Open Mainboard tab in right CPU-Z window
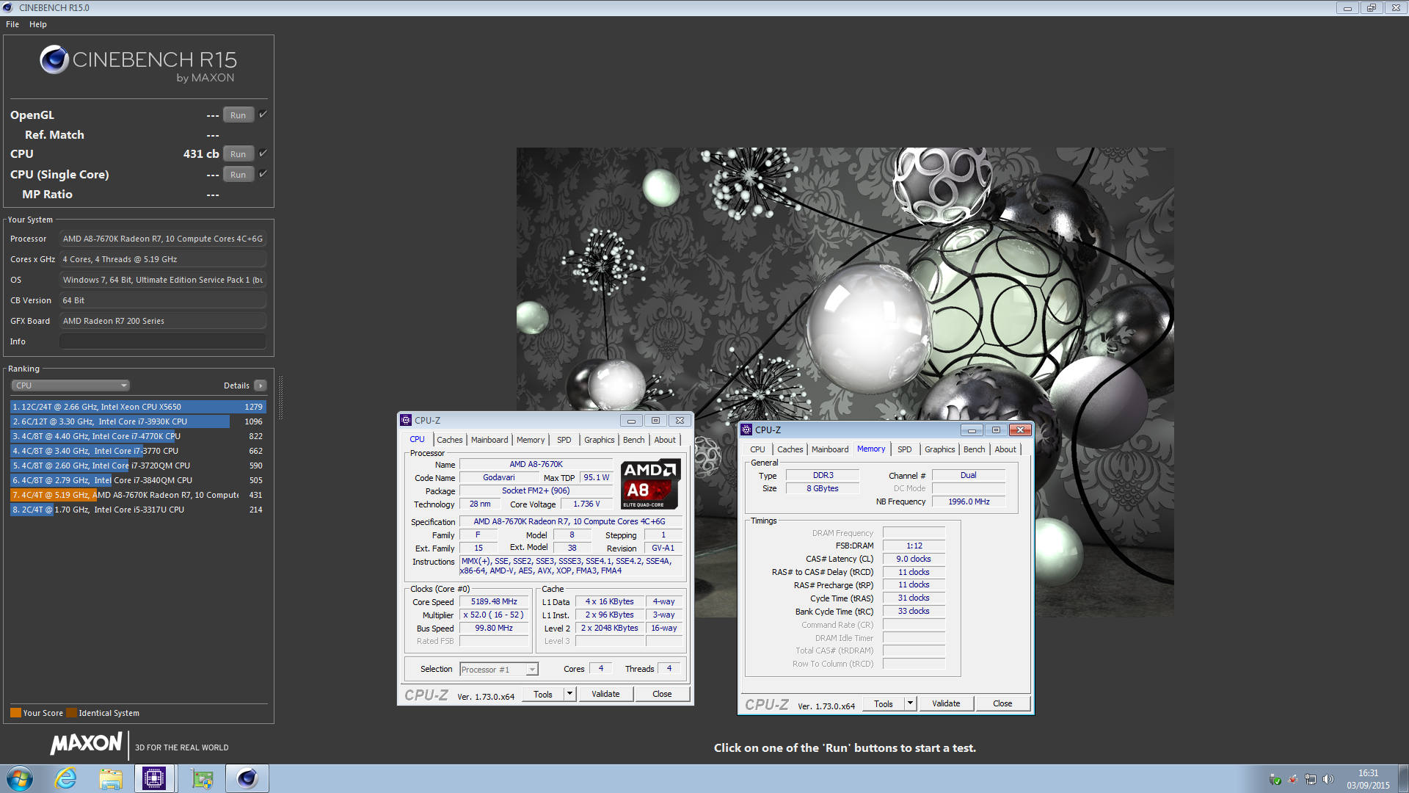This screenshot has width=1409, height=793. 830,449
